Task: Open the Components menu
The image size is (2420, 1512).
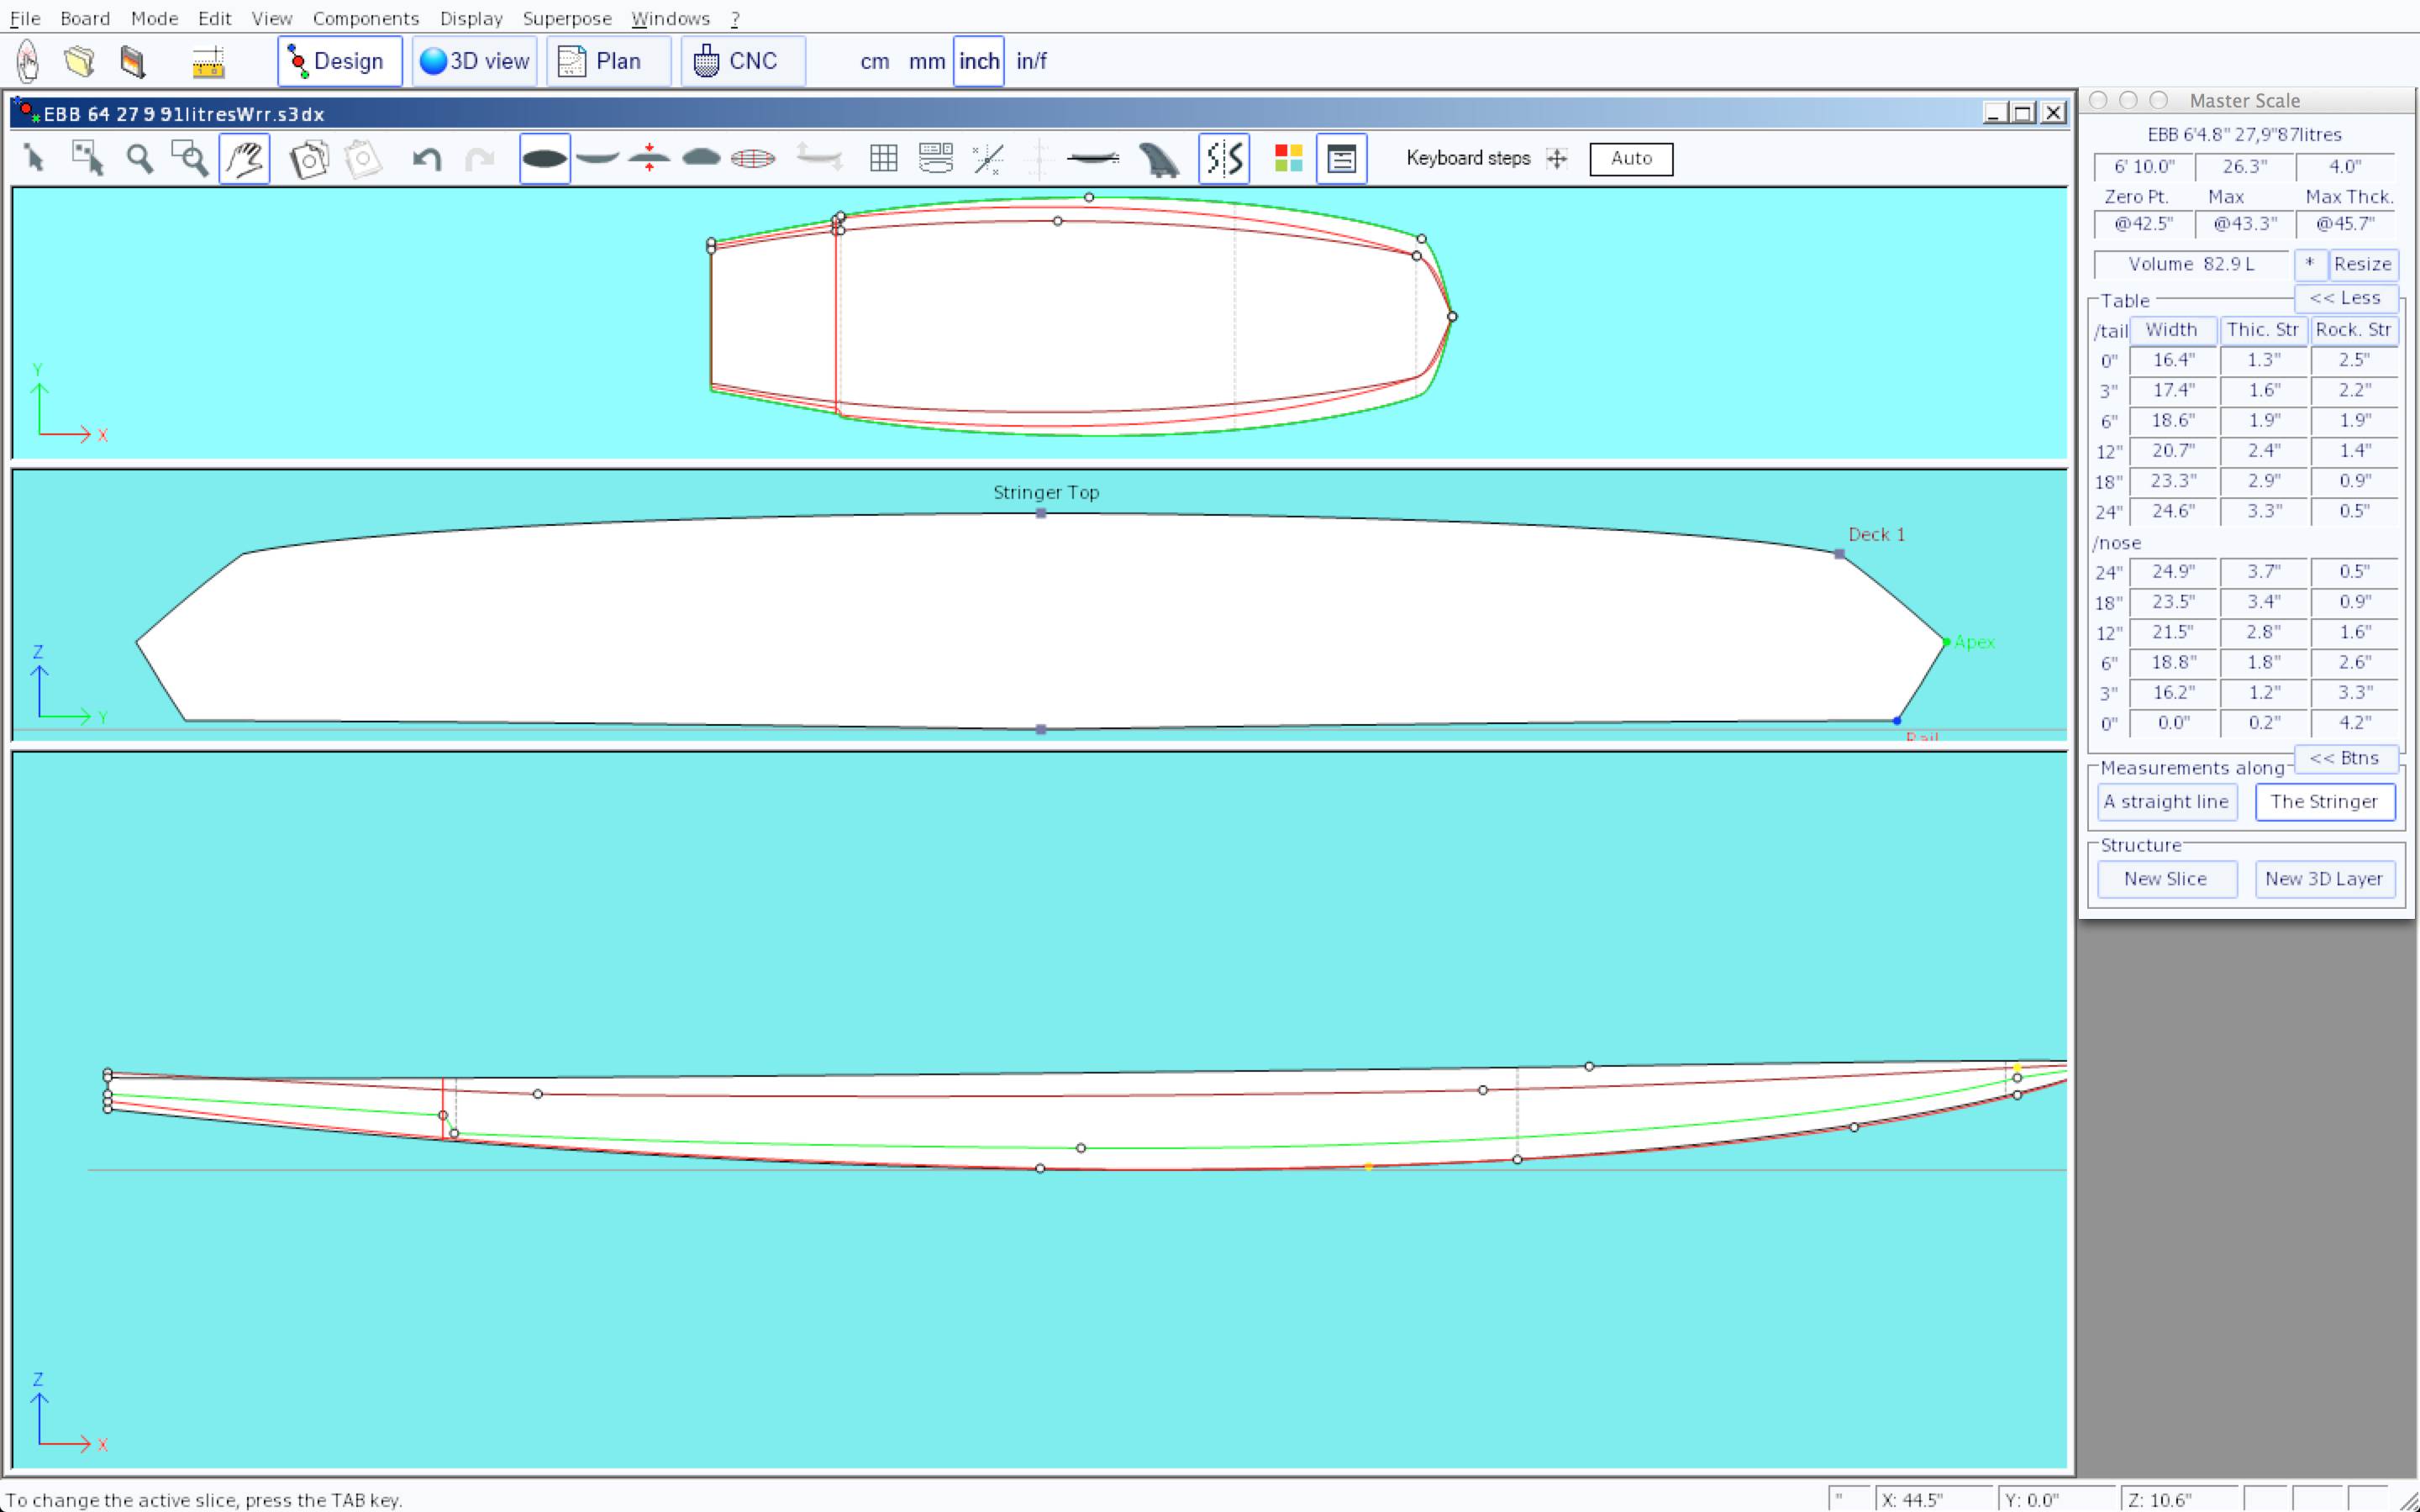Action: (365, 18)
